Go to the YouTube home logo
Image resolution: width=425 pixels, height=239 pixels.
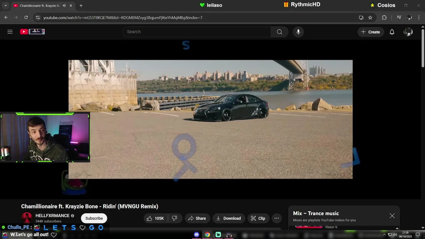coord(32,32)
